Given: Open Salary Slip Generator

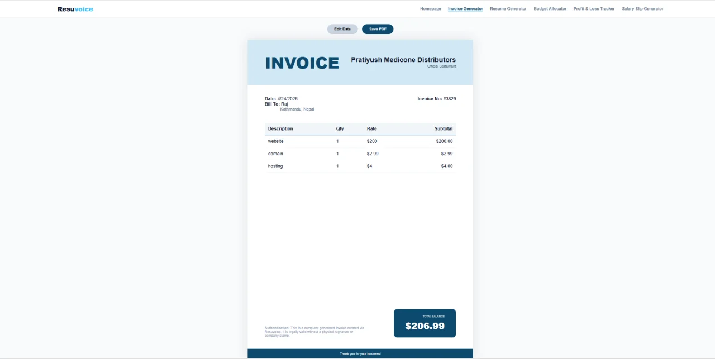Looking at the screenshot, I should click(643, 9).
